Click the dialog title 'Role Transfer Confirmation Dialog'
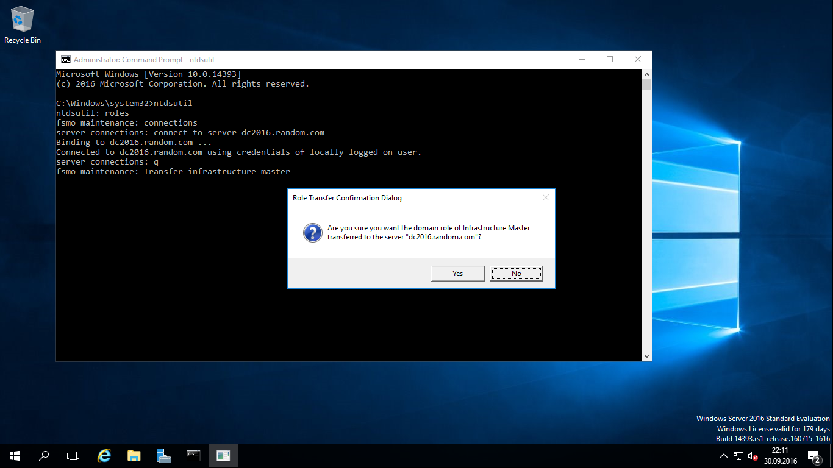833x468 pixels. (347, 198)
